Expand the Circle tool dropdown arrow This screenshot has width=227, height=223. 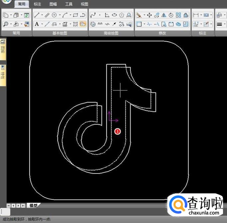[60, 15]
